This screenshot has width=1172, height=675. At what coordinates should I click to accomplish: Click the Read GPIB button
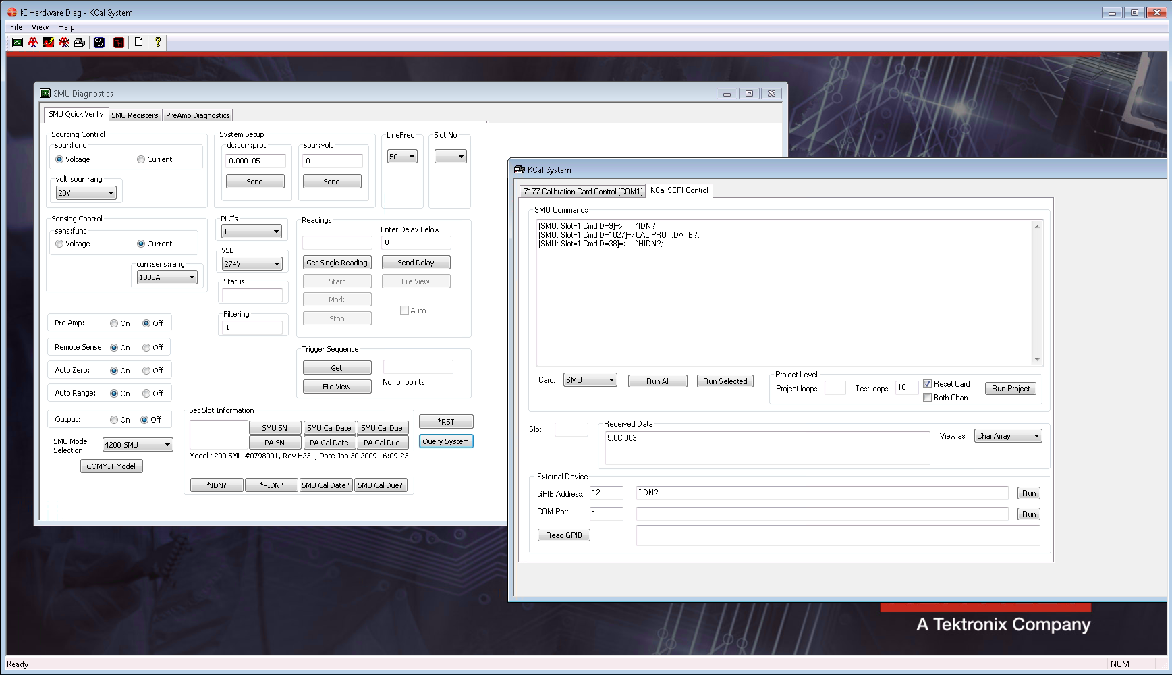pyautogui.click(x=564, y=535)
